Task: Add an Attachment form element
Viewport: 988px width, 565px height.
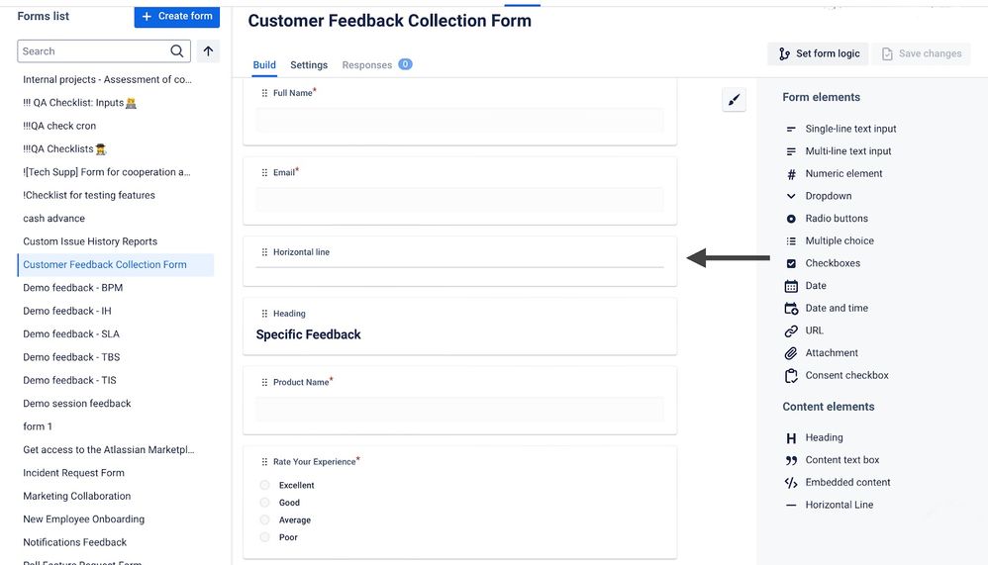Action: pyautogui.click(x=821, y=352)
